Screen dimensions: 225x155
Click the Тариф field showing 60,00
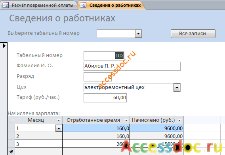coord(105,98)
